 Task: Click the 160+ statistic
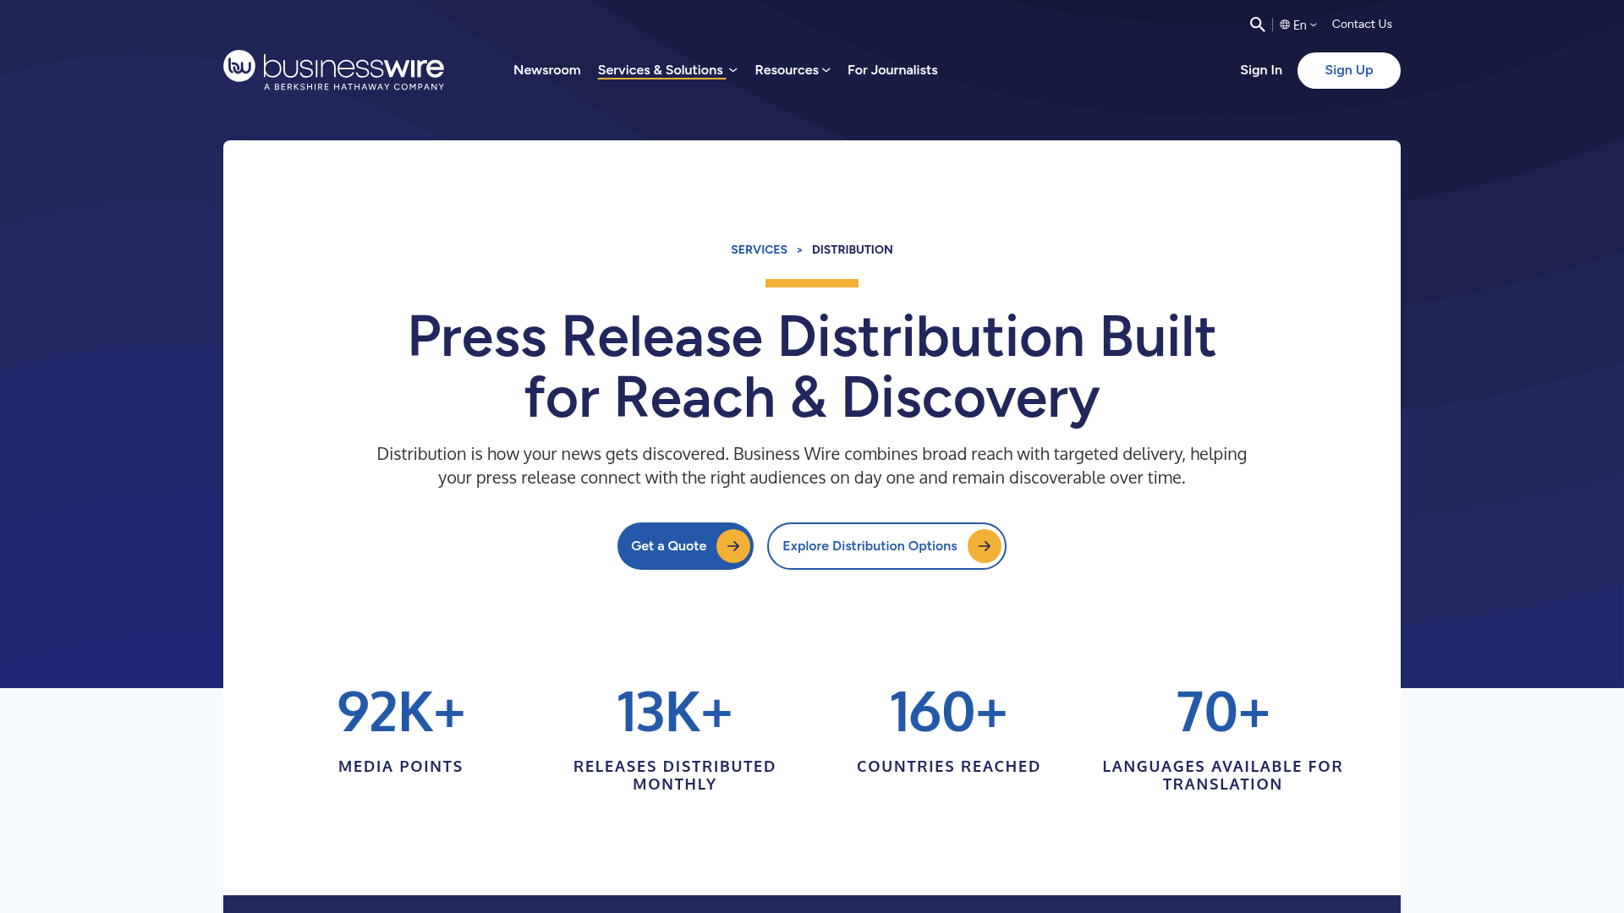949,711
